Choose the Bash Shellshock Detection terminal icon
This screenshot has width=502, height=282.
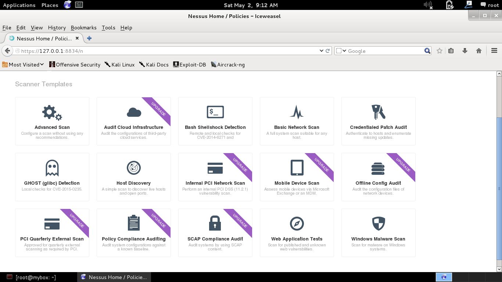pyautogui.click(x=215, y=112)
